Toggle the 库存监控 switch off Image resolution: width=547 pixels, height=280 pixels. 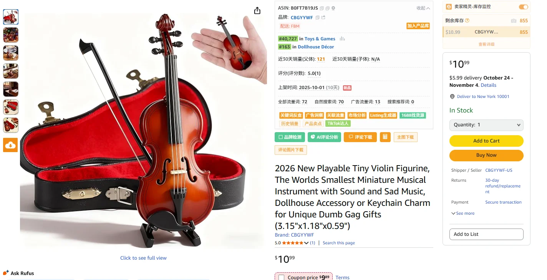point(524,7)
